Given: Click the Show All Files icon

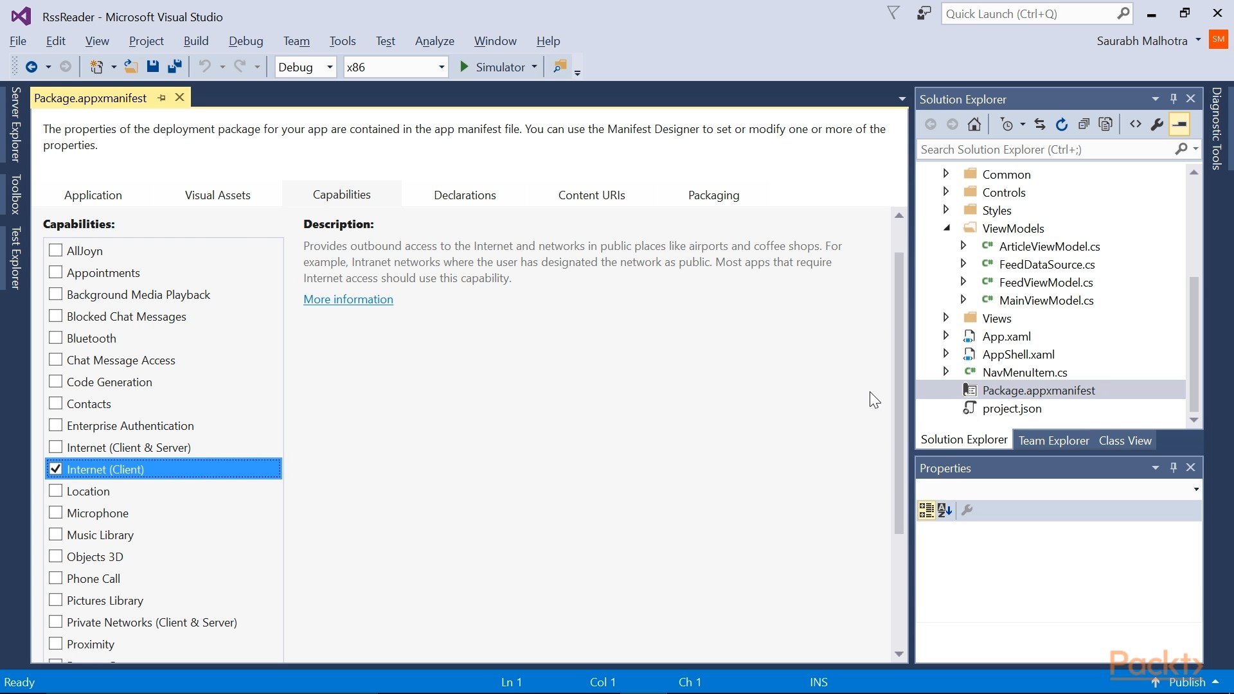Looking at the screenshot, I should (x=1105, y=125).
